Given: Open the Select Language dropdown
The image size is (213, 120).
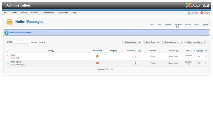Looking at the screenshot, I should [x=195, y=42].
